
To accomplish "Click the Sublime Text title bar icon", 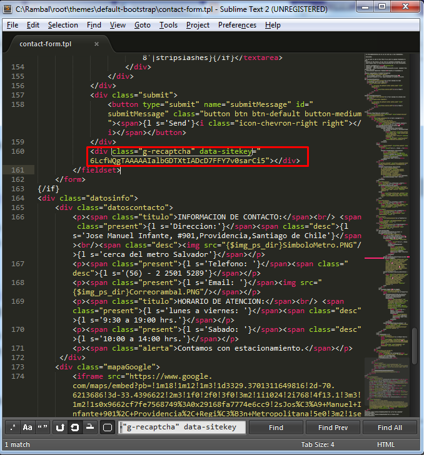I will [x=8, y=9].
